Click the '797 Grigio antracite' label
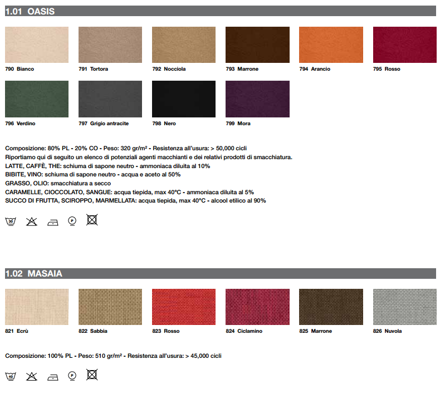Viewport: 445px width, 394px height. (x=104, y=124)
